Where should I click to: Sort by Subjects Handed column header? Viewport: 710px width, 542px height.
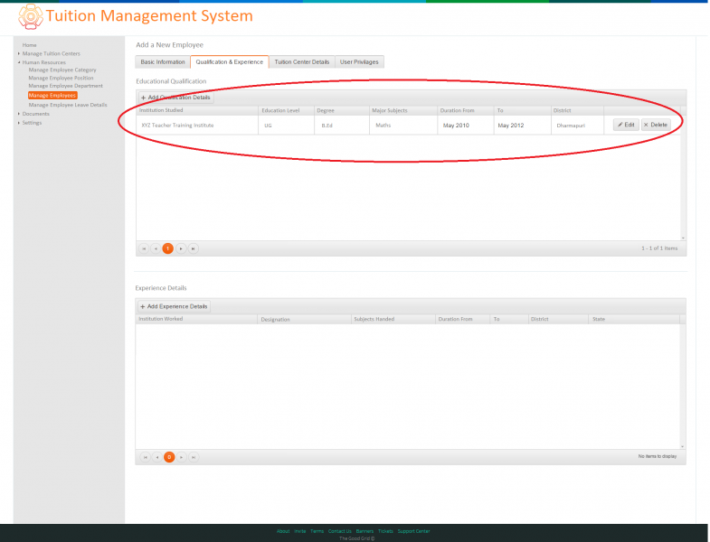[x=393, y=319]
